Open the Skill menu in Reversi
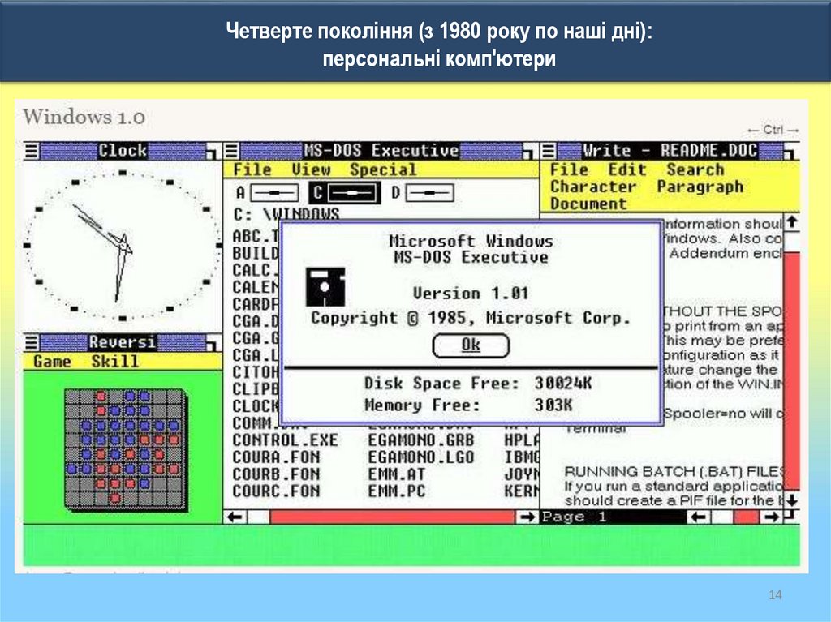Screen dimensions: 831x622 (114, 362)
